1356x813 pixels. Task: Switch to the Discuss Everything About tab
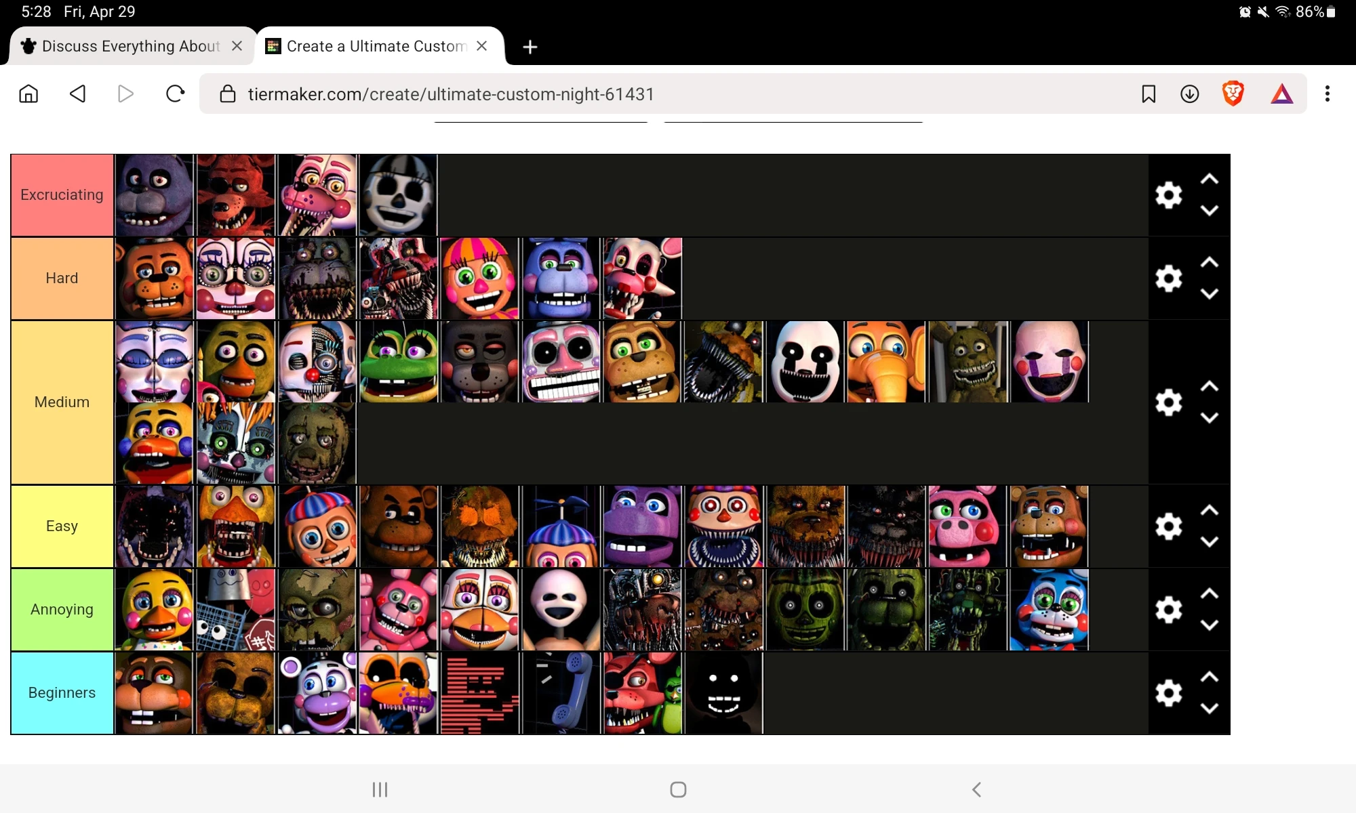point(122,46)
